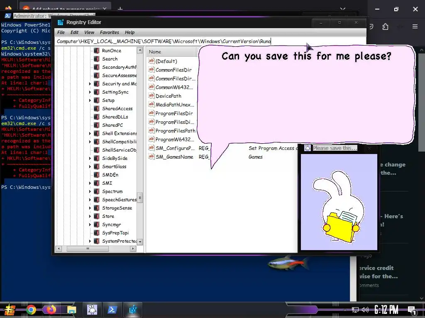The height and width of the screenshot is (318, 425).
Task: Expand the Spectrum key
Action: pos(90,191)
